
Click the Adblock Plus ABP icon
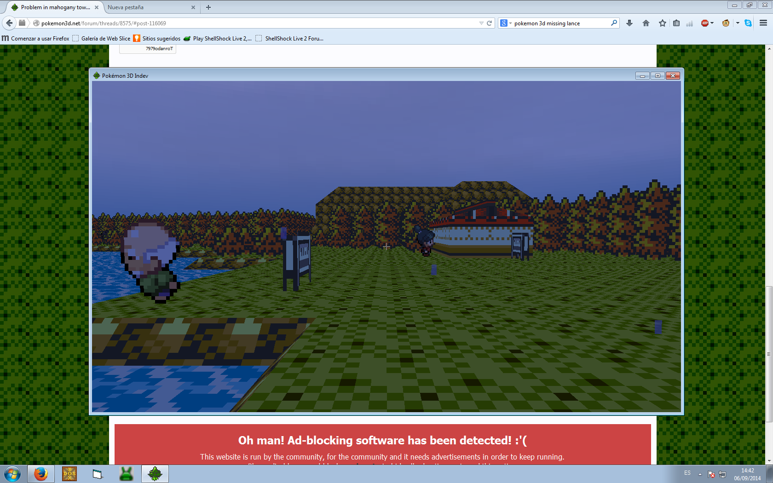704,23
